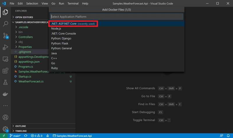Select Ruby platform option

tap(116, 68)
